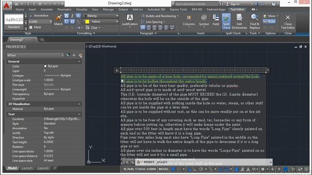Open the Justification menu
312x175 pixels.
130,20
